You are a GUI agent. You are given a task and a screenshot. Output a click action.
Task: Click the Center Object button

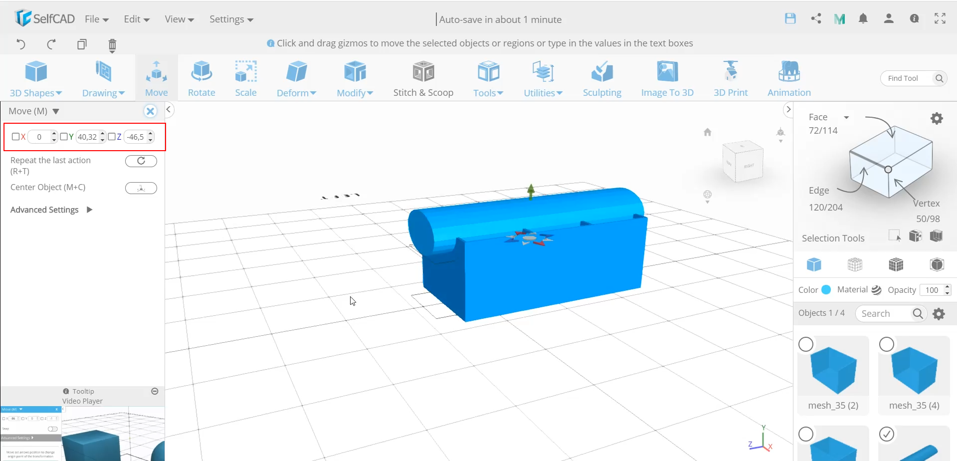coord(141,188)
